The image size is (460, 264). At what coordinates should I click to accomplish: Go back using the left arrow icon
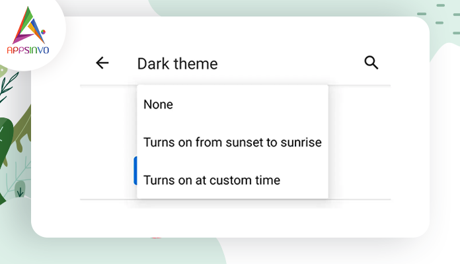pyautogui.click(x=102, y=63)
